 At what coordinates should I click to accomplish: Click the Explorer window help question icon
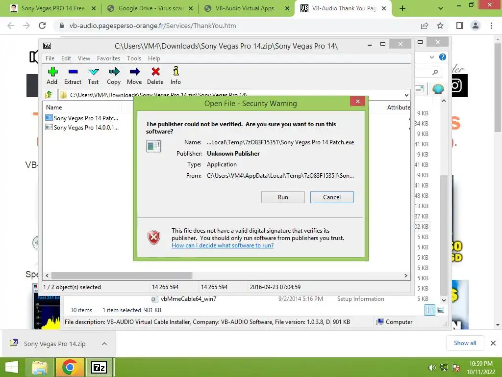(x=443, y=57)
